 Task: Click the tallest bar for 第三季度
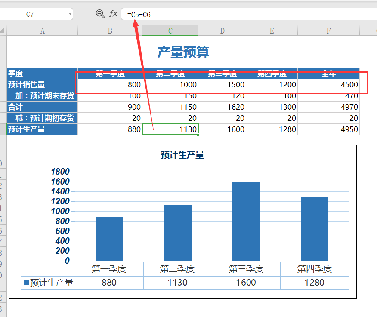pyautogui.click(x=246, y=219)
